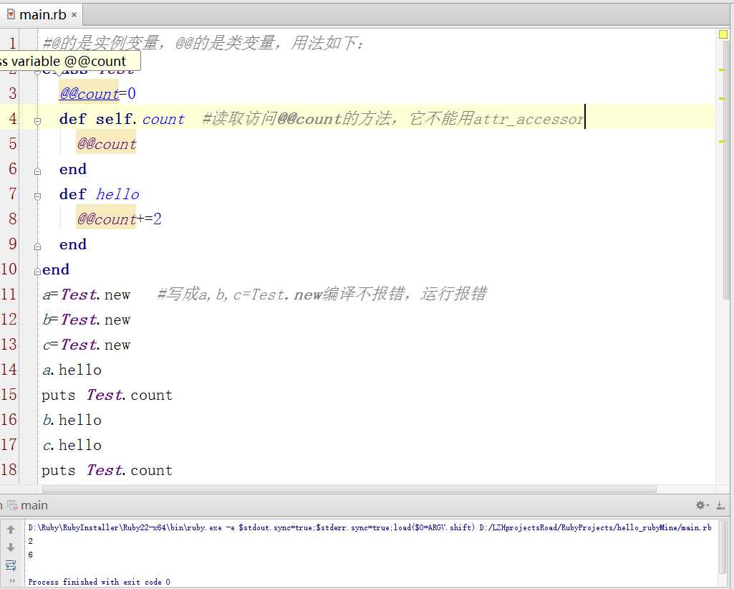
Task: Click line number 3 in gutter
Action: 13,93
